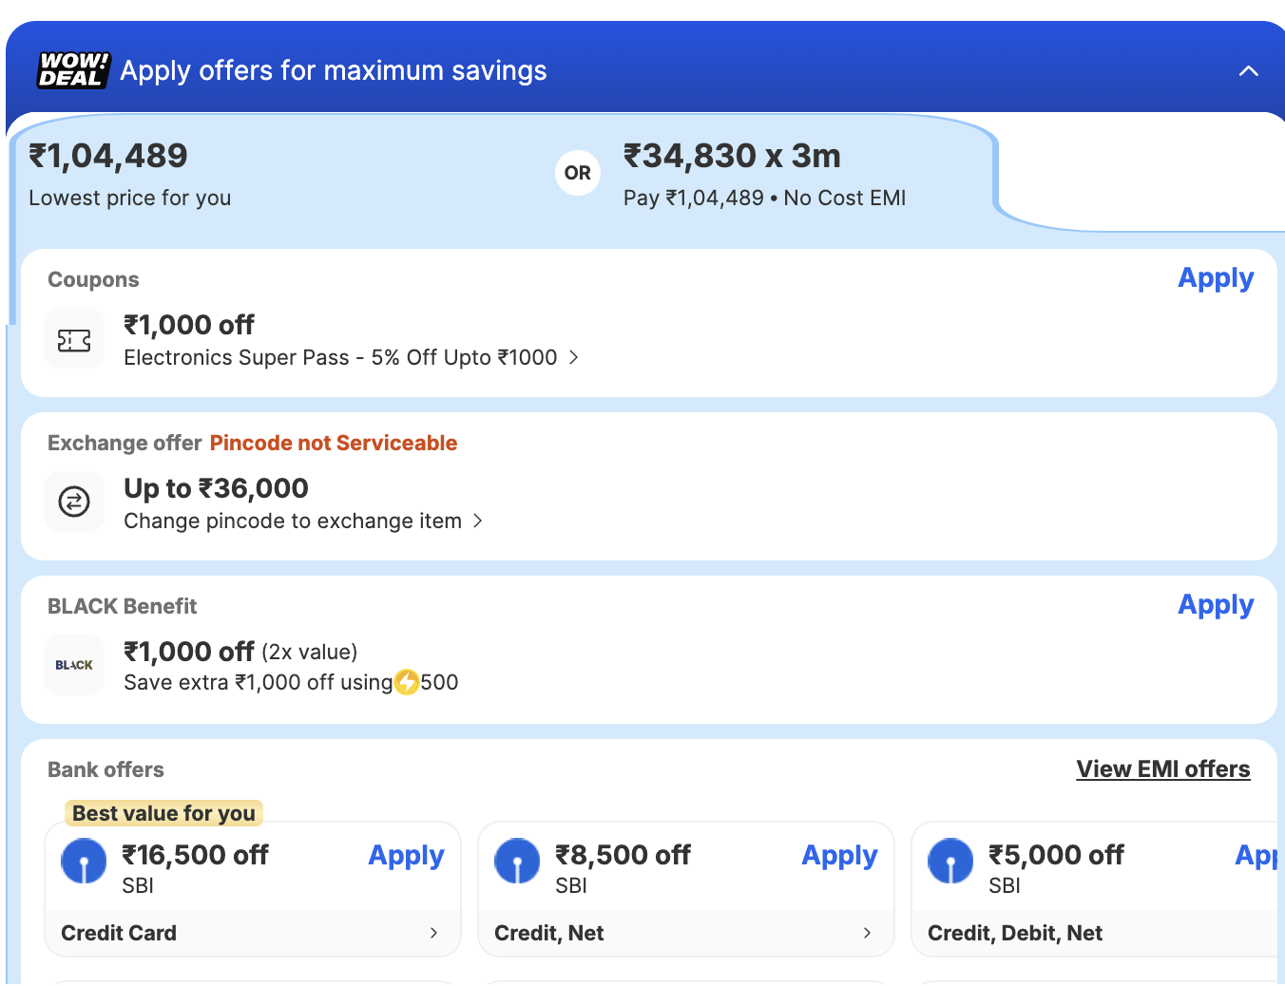1285x986 pixels.
Task: Open View EMI offers link
Action: 1162,769
